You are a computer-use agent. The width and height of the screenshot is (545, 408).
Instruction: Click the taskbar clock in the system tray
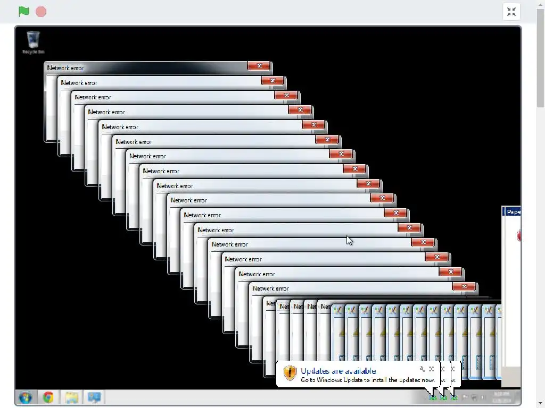click(x=501, y=397)
